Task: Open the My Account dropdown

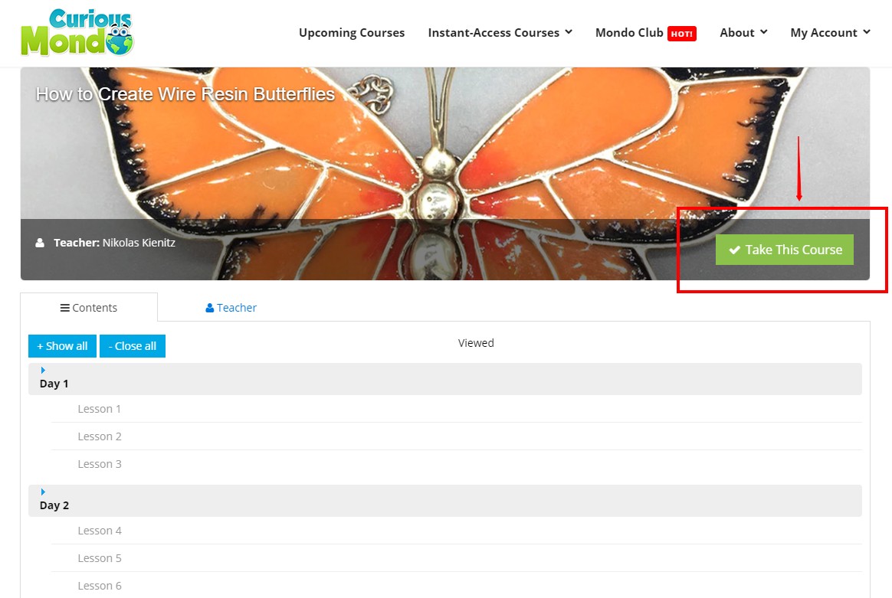Action: click(x=830, y=32)
